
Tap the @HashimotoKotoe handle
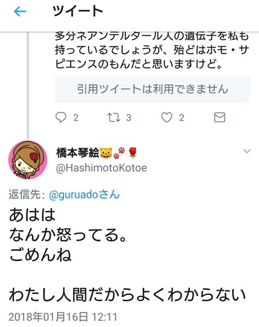(x=102, y=168)
